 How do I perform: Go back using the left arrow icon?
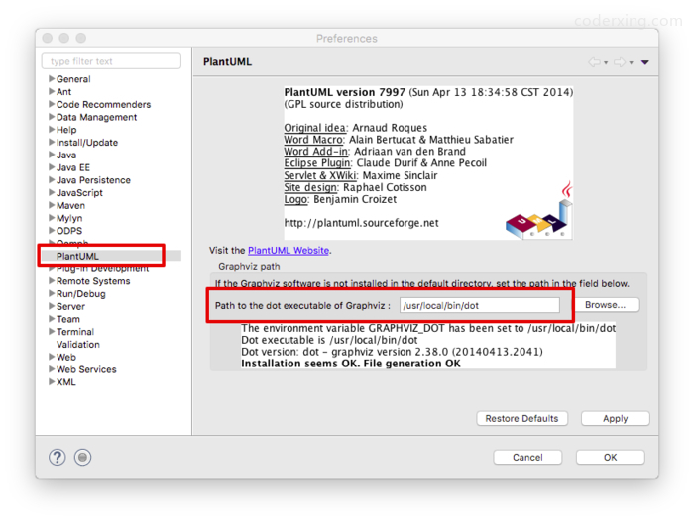(594, 62)
